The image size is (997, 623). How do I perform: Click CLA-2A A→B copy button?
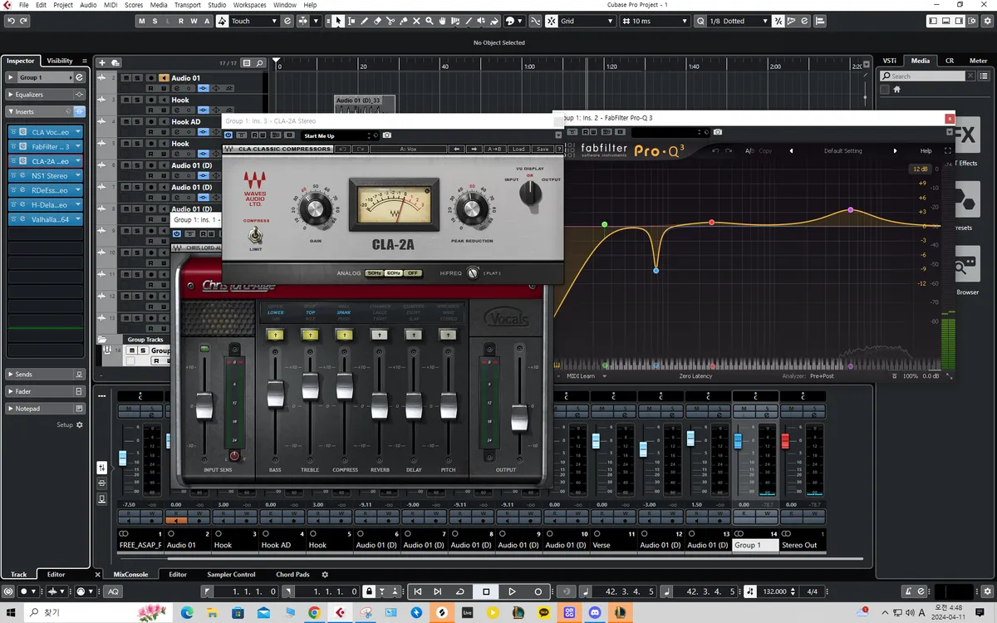[495, 149]
